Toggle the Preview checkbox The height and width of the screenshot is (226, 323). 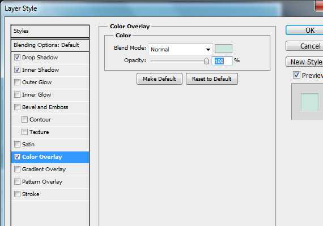coord(296,75)
